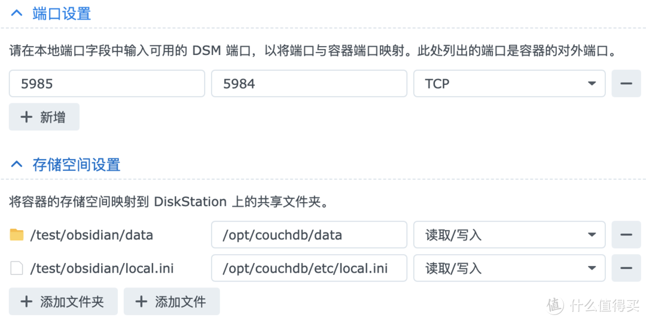
Task: Click the file icon beside local.ini
Action: (17, 268)
